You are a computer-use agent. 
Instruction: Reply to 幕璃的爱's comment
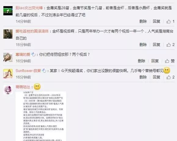[155, 61]
